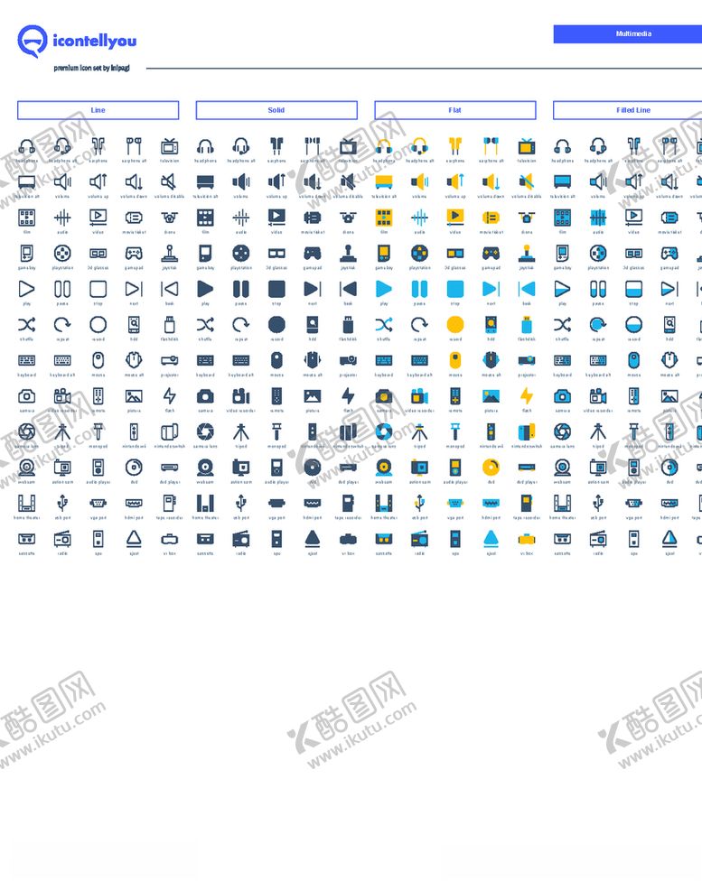Click the Line style tripod icon
The image size is (702, 881).
(62, 431)
